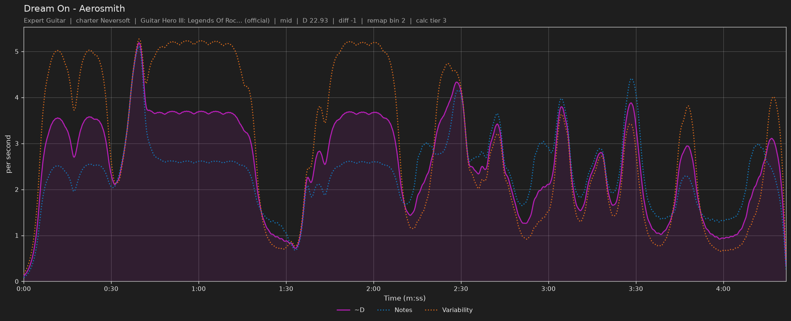Screen dimensions: 791x321
Task: Click the y-axis tick label '1'
Action: tap(17, 236)
